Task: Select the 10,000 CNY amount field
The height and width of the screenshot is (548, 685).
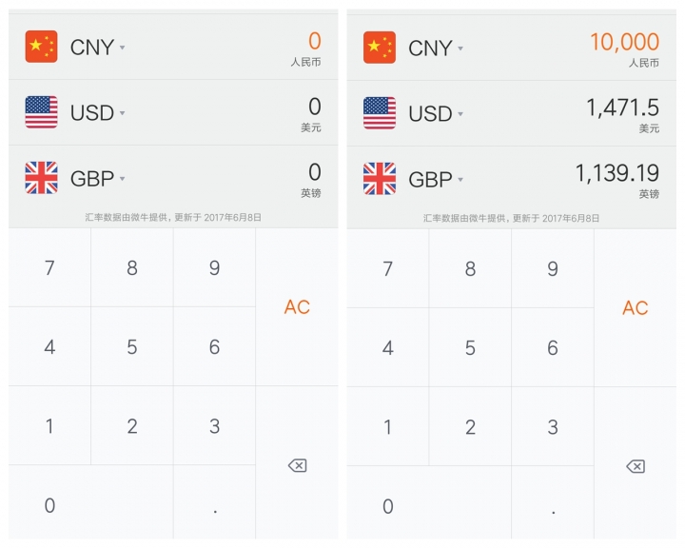Action: click(x=624, y=42)
